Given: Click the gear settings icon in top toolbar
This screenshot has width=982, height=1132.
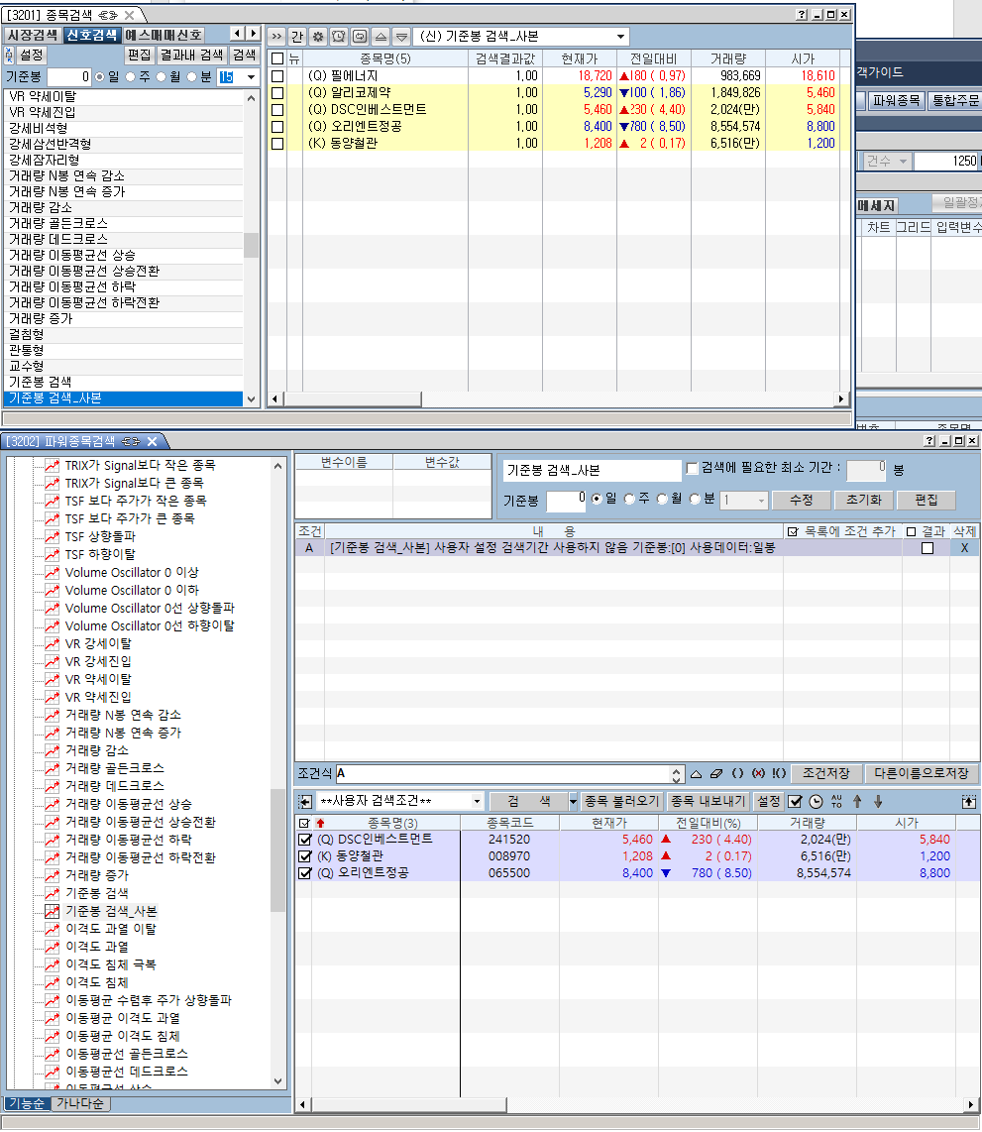Looking at the screenshot, I should pyautogui.click(x=317, y=37).
